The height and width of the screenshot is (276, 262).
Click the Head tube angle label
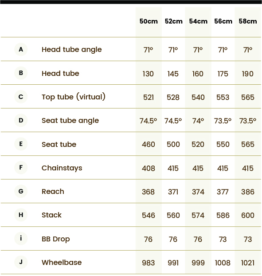[x=71, y=50]
